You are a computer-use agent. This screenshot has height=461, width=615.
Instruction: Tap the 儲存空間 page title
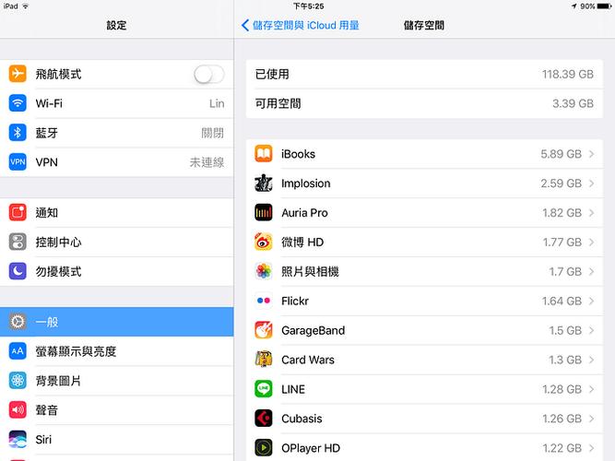pos(424,26)
